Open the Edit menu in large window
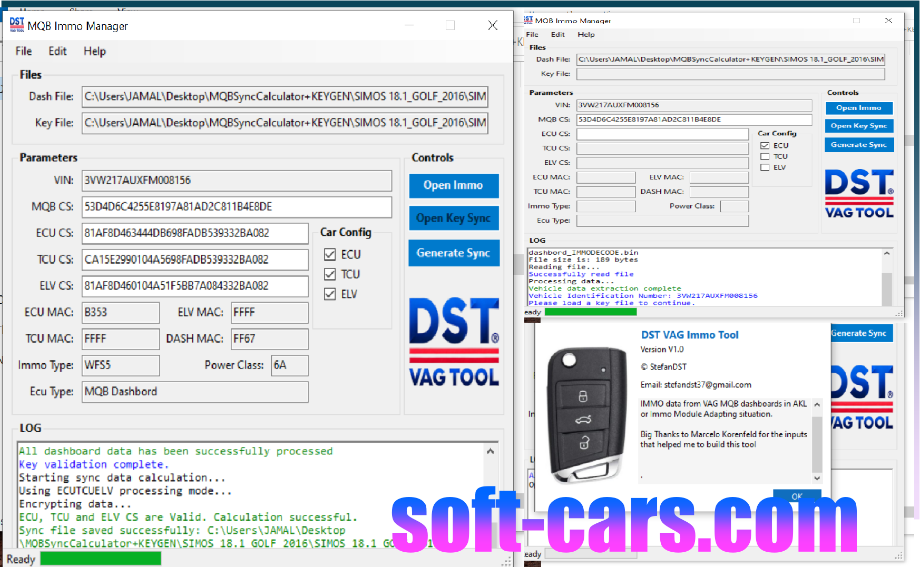Viewport: 920px width, 567px height. (x=57, y=51)
